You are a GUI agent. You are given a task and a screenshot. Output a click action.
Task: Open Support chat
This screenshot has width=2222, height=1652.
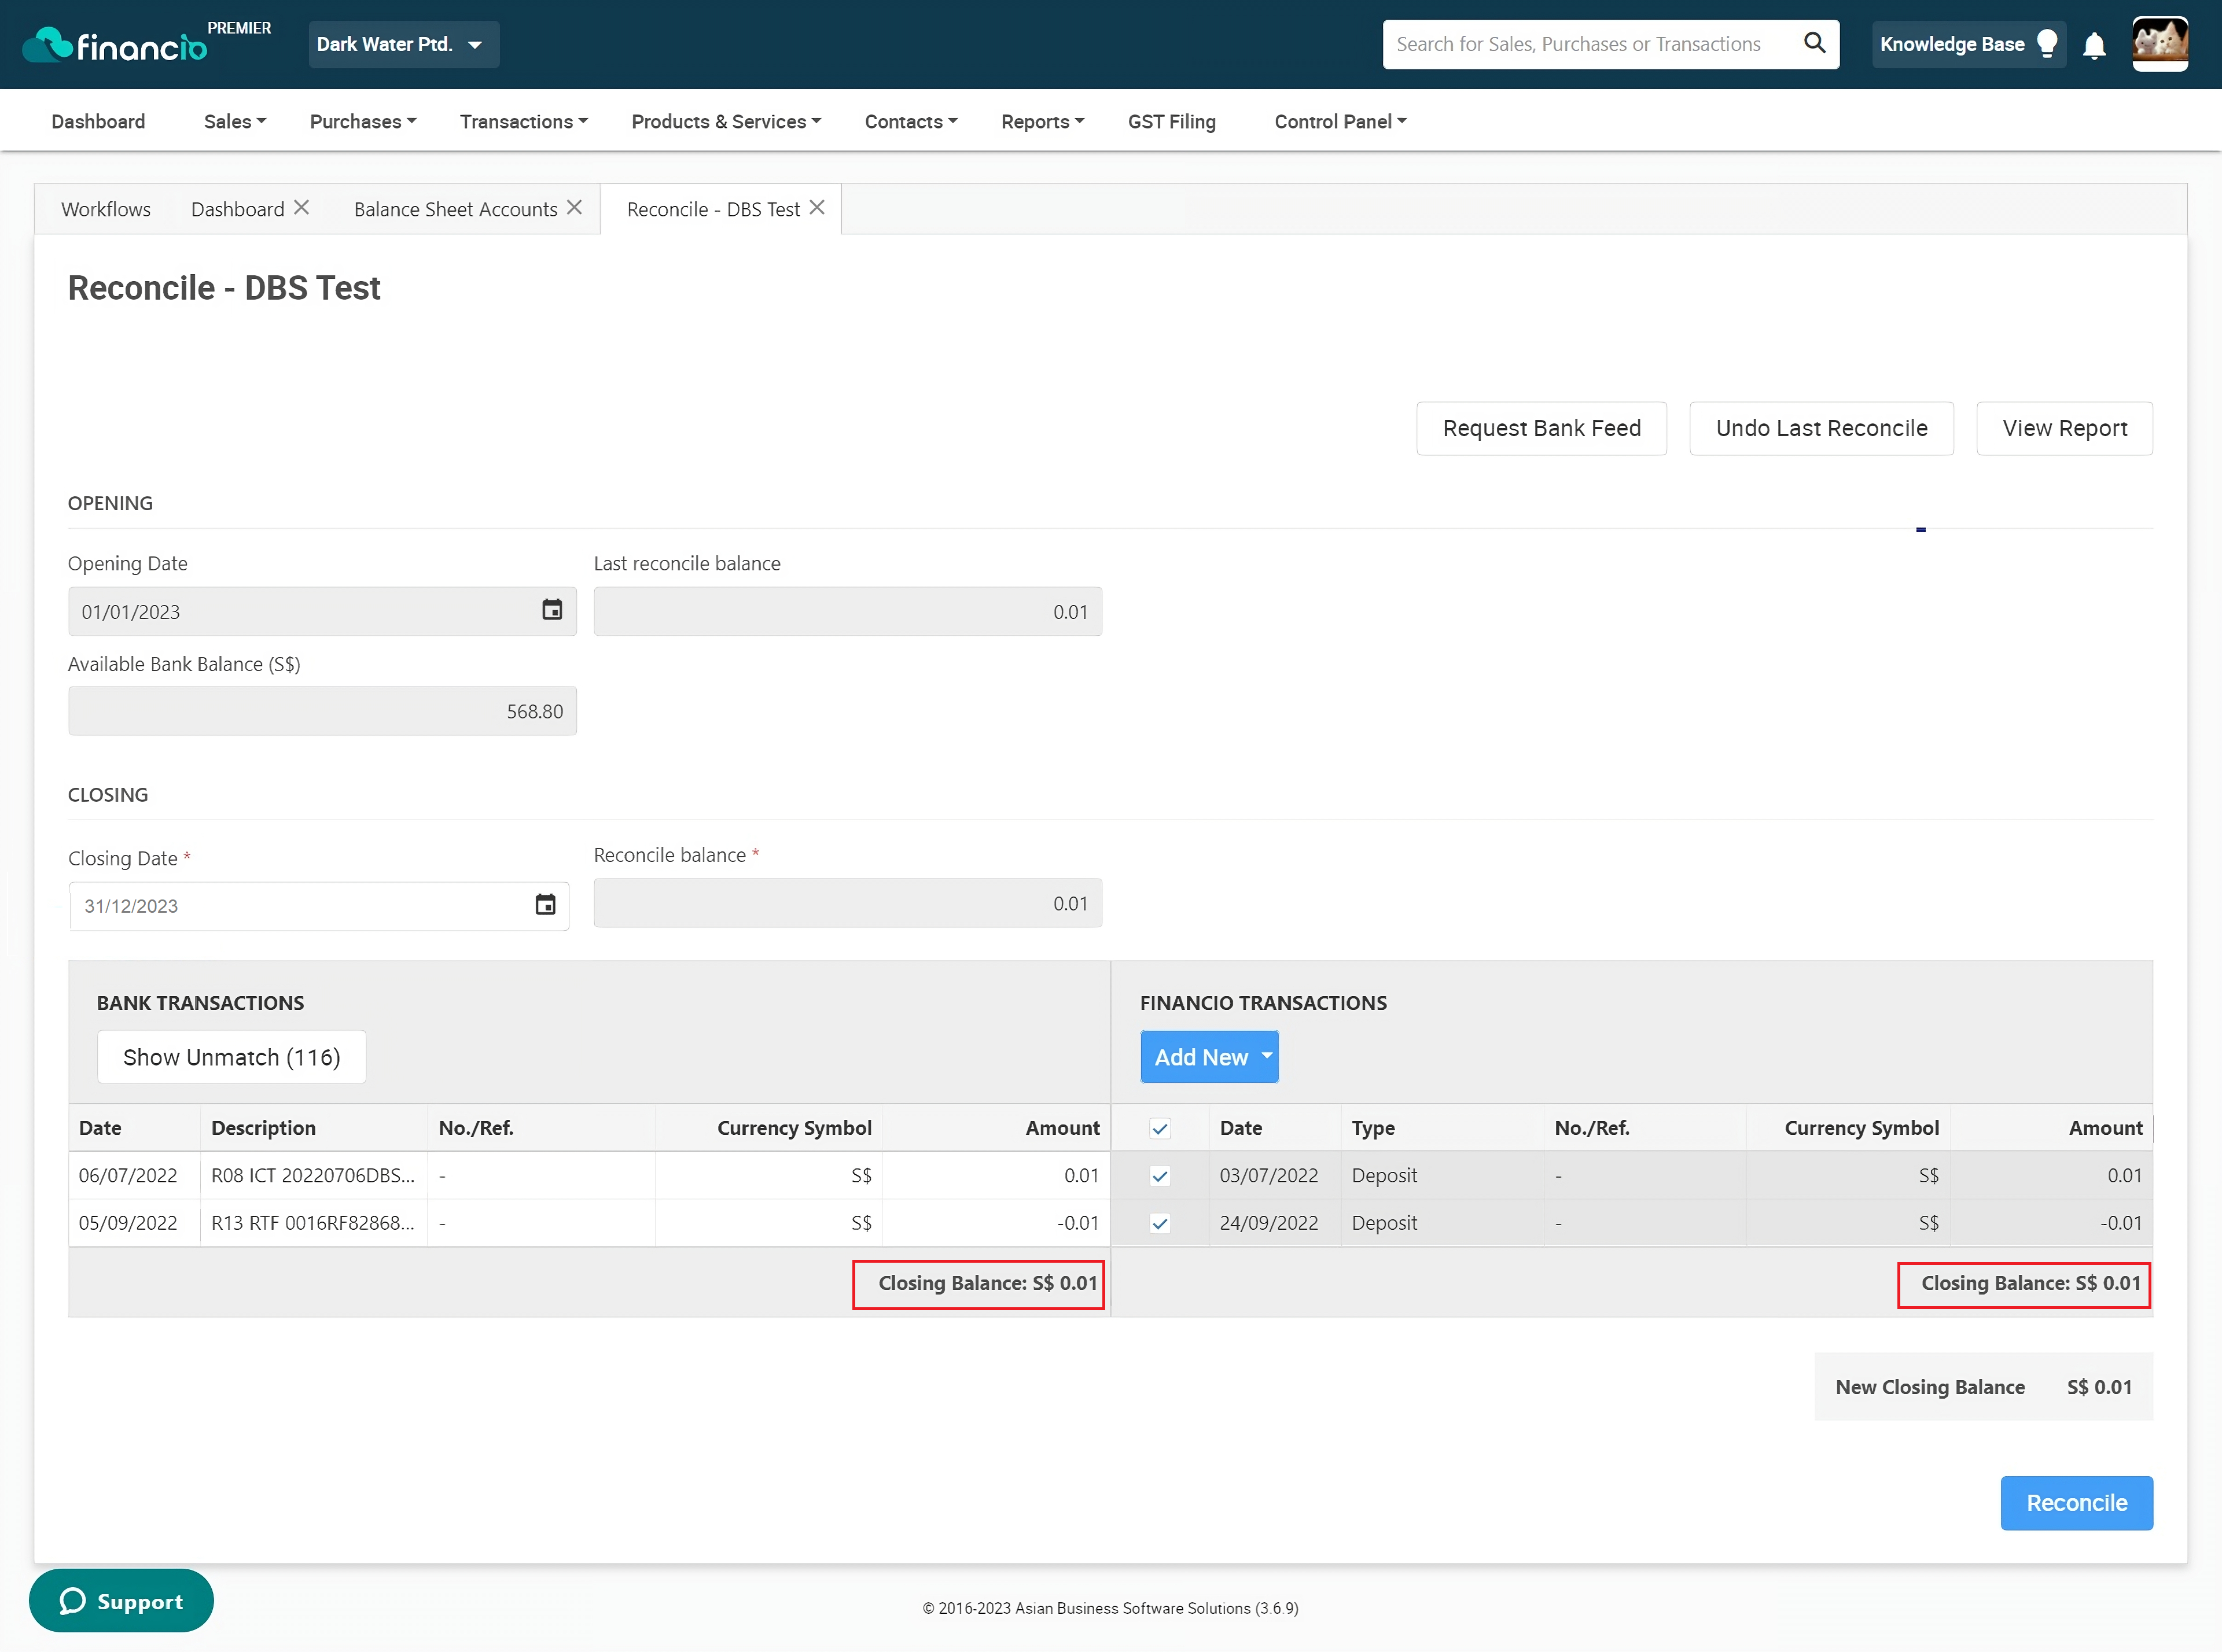coord(121,1601)
